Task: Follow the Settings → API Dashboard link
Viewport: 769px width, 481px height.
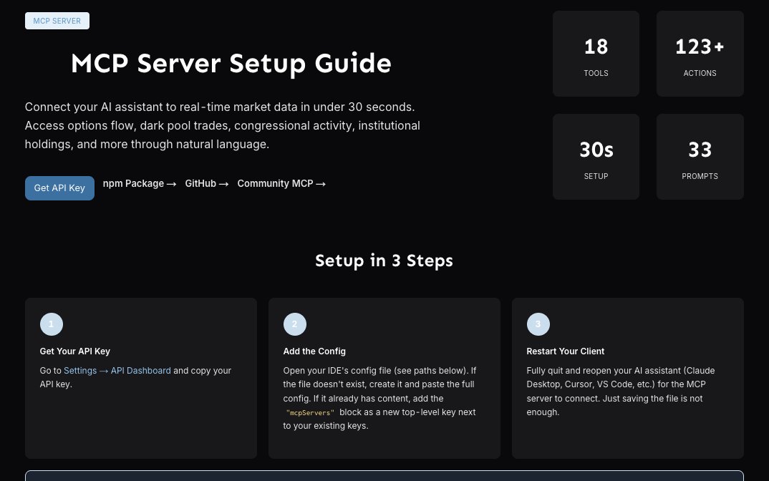Action: (x=117, y=371)
